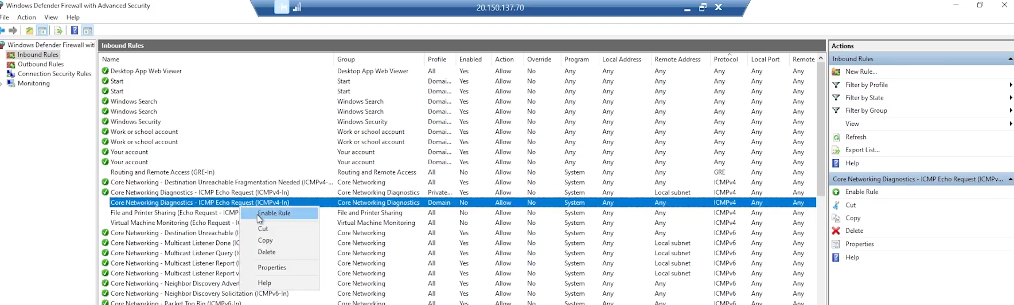Click connection signal strength icon on remote bar

pos(297,7)
